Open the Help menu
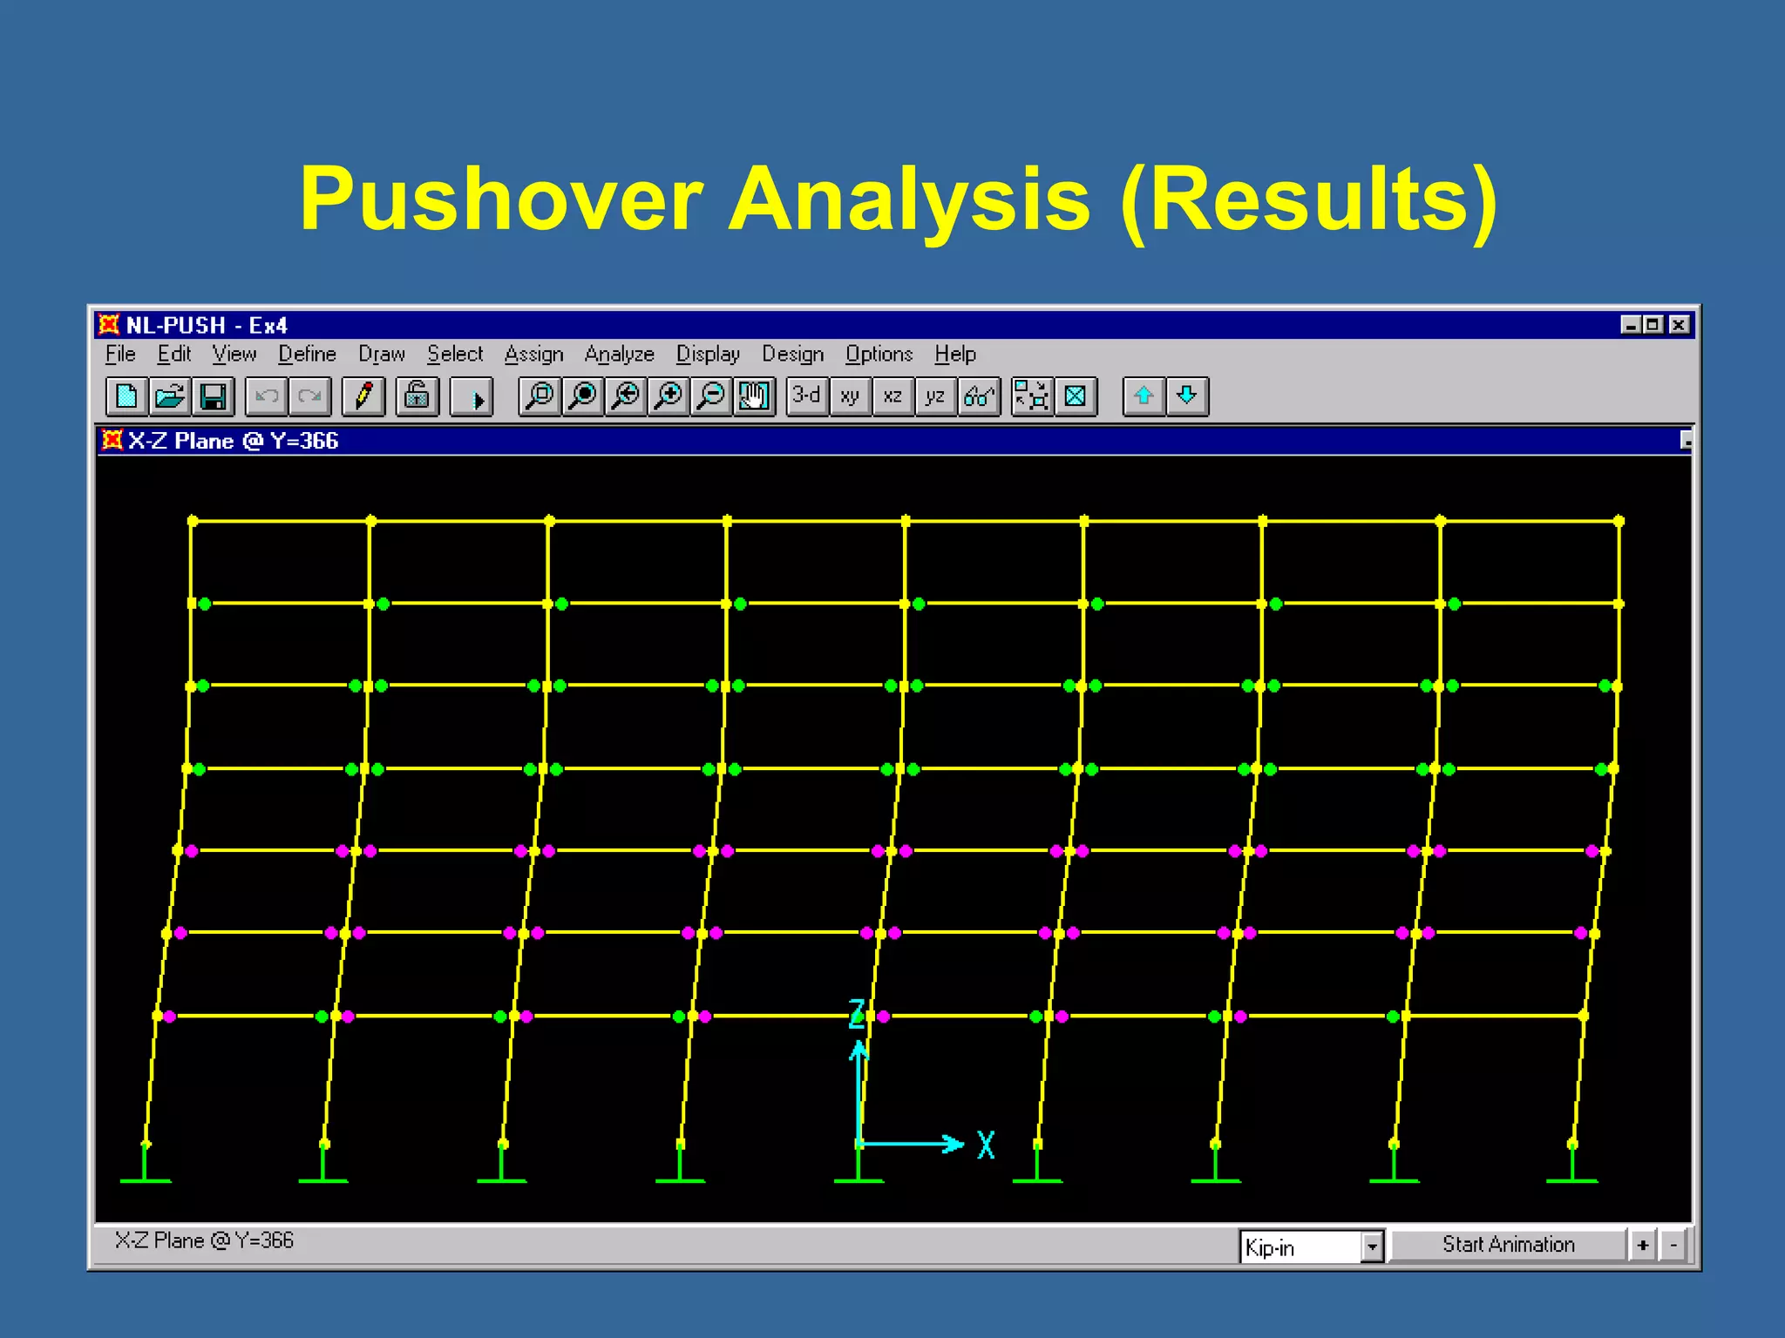This screenshot has width=1785, height=1338. (x=955, y=355)
